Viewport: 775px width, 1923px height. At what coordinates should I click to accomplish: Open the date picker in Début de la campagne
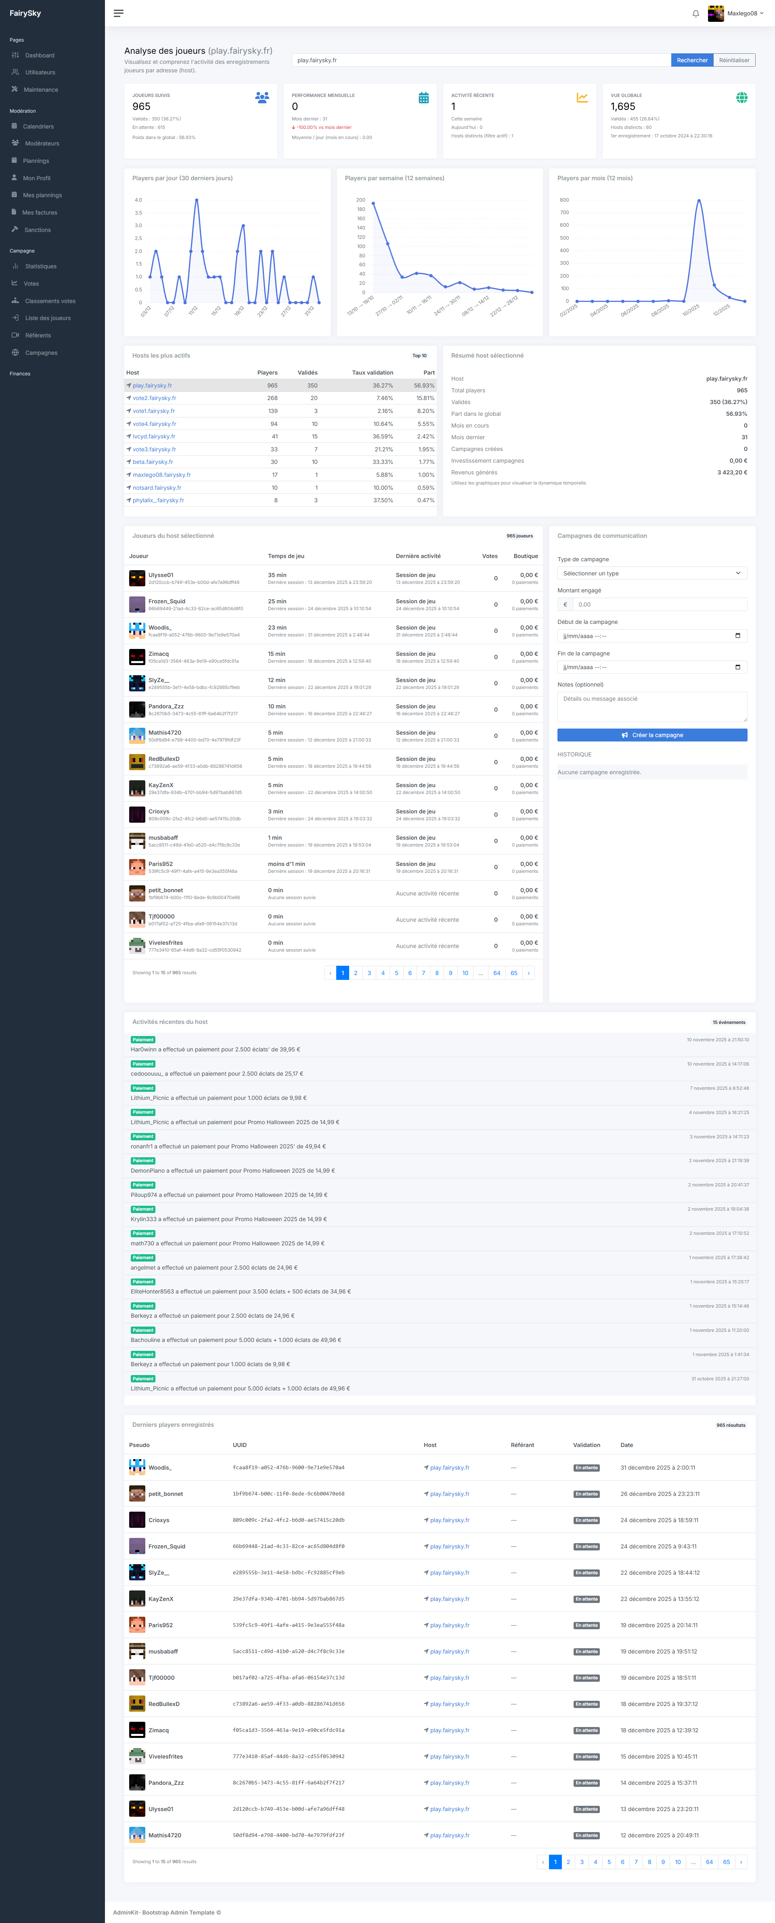coord(738,636)
